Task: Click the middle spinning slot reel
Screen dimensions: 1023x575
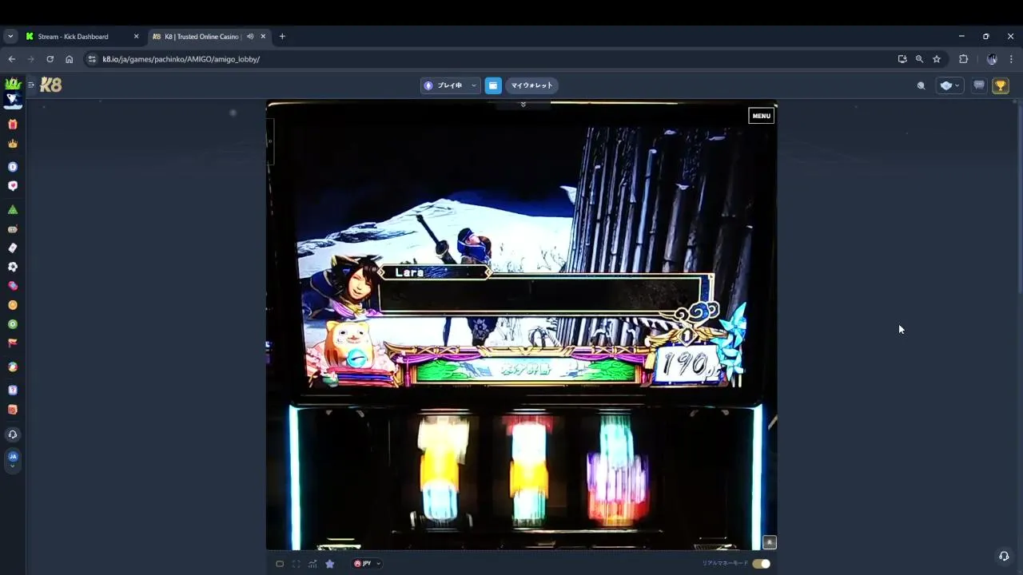Action: pyautogui.click(x=527, y=469)
